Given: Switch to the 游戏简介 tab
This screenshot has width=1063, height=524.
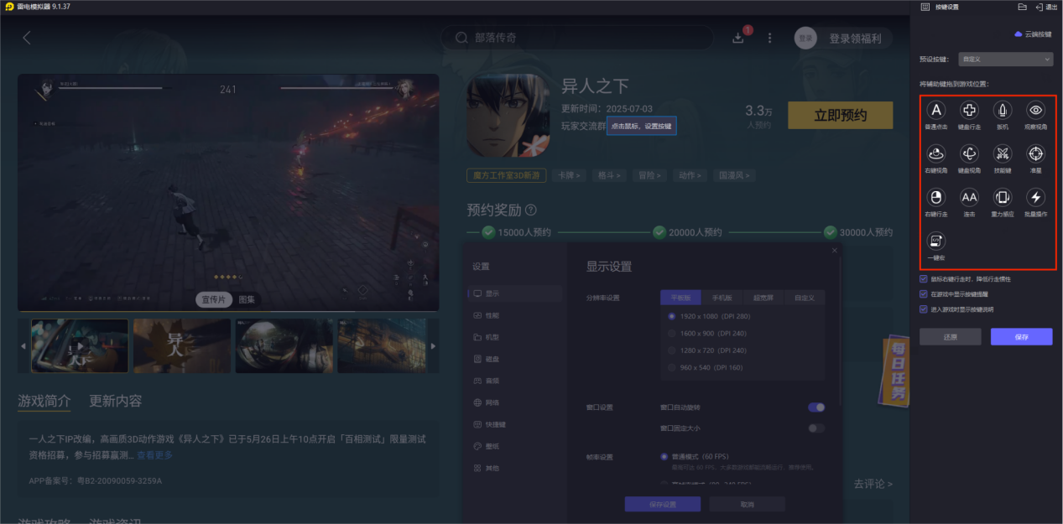Looking at the screenshot, I should click(x=44, y=401).
